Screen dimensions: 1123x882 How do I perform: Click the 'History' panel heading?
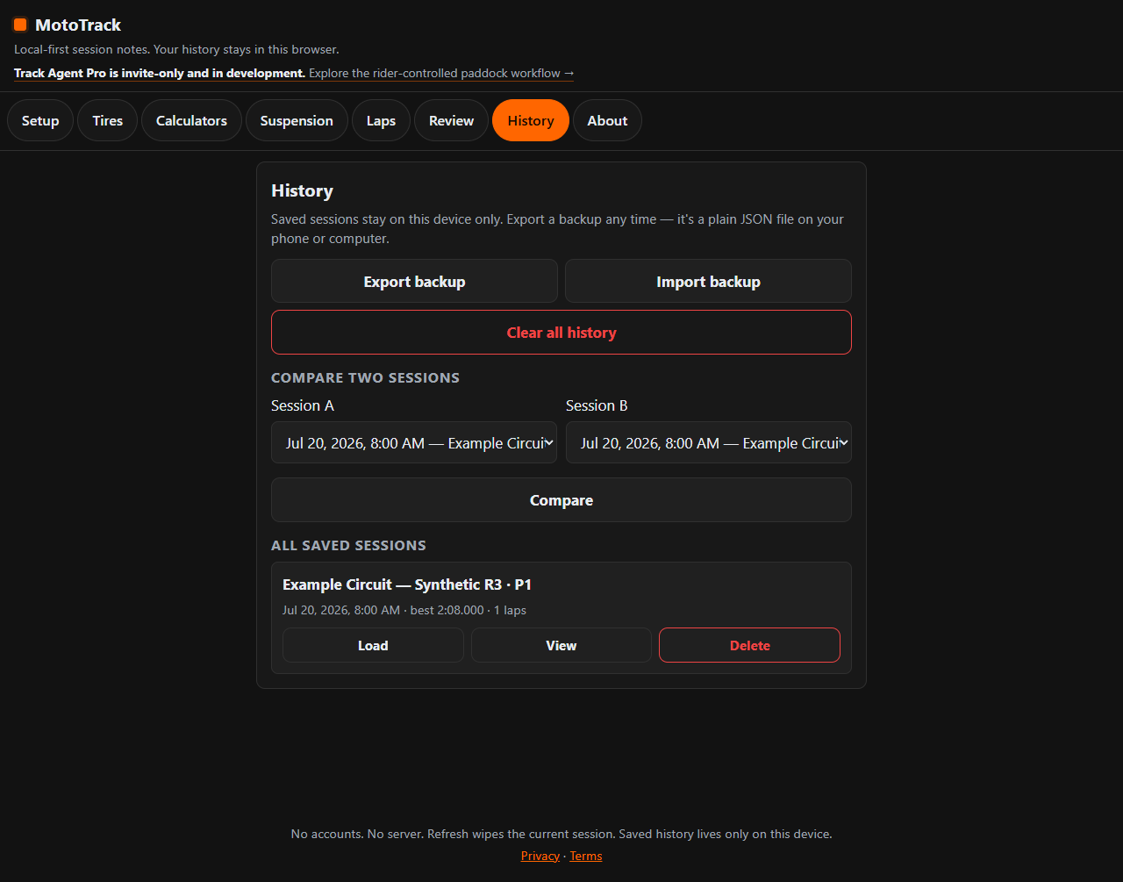coord(302,190)
